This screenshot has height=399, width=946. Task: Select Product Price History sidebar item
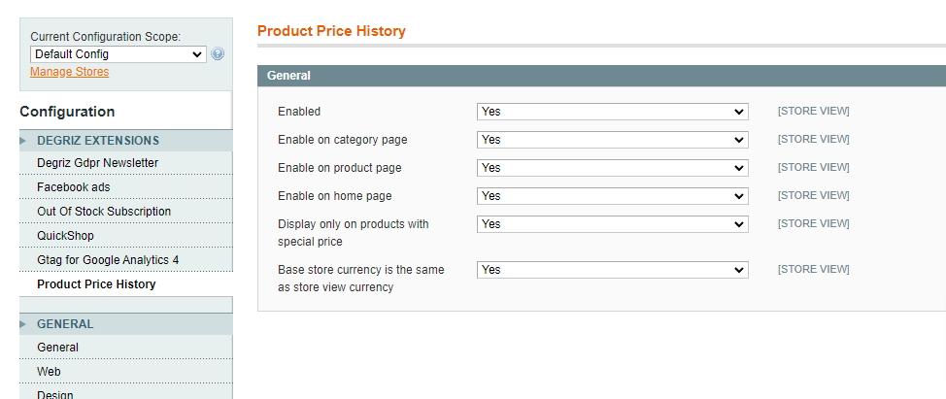pyautogui.click(x=96, y=284)
